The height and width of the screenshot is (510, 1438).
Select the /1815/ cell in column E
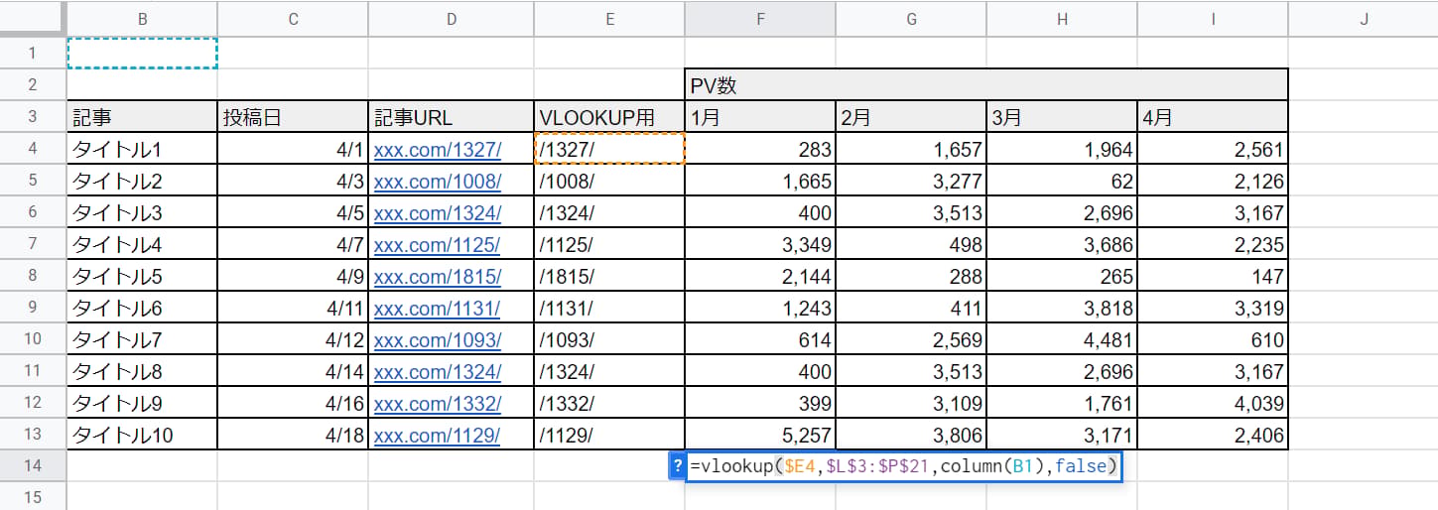(609, 275)
